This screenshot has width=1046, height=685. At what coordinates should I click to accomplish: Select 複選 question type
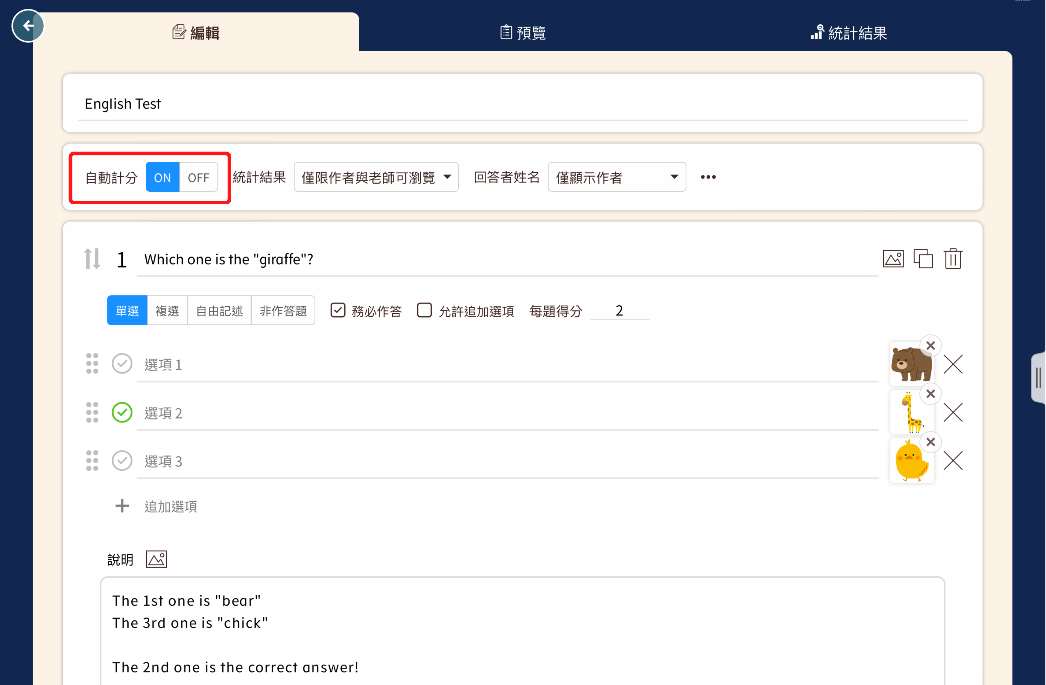[168, 311]
